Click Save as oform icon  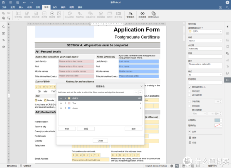coord(154,15)
